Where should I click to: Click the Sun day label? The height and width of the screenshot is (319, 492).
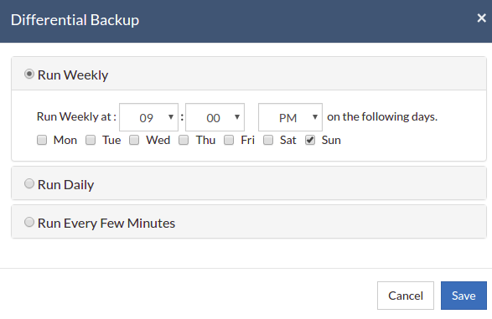click(x=331, y=140)
